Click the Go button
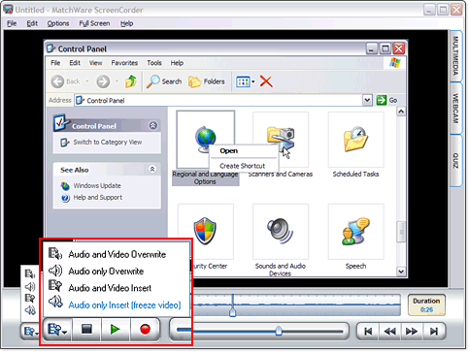Image resolution: width=469 pixels, height=353 pixels. coord(387,100)
